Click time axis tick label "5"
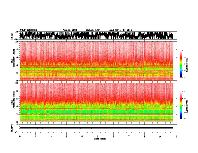The width and height of the screenshot is (198, 153). pos(98,136)
